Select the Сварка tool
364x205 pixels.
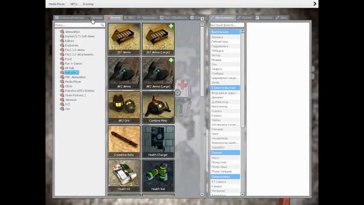[225, 69]
